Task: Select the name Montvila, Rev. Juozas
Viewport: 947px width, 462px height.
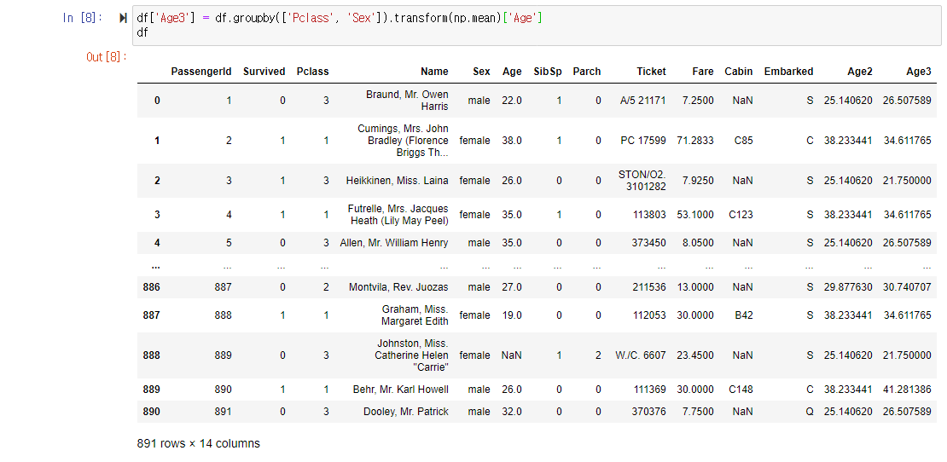Action: pyautogui.click(x=398, y=287)
